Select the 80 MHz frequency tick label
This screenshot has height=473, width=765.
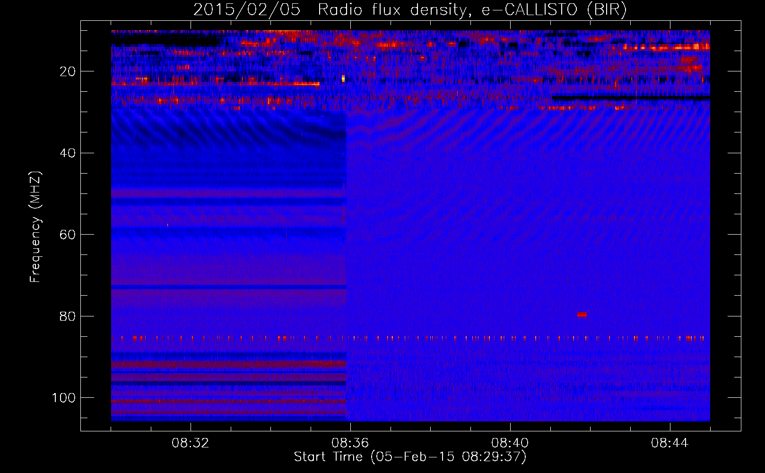pyautogui.click(x=68, y=316)
